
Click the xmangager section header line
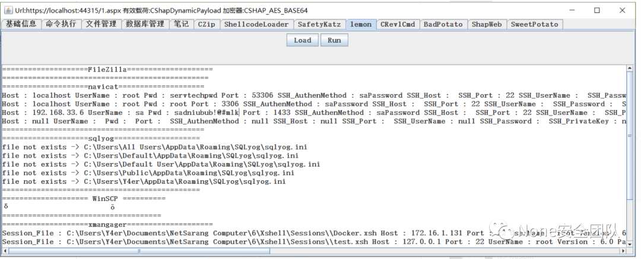click(x=107, y=224)
